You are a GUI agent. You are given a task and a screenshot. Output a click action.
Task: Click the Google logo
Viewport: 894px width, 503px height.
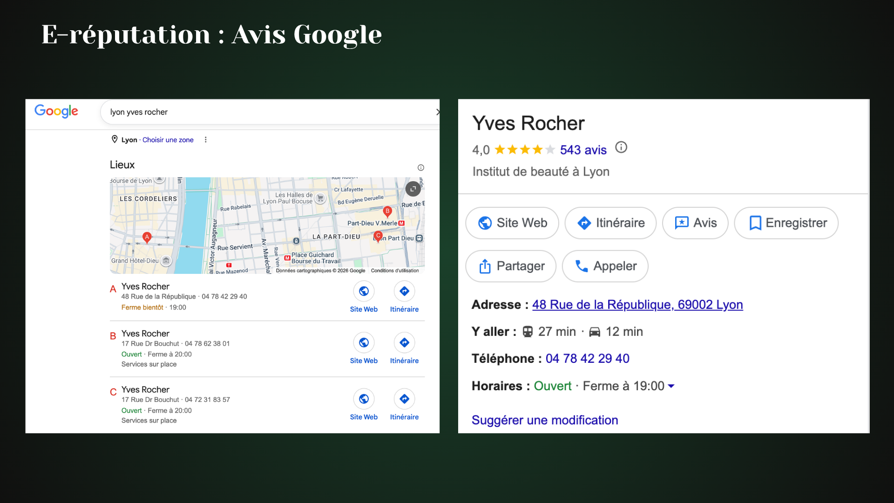coord(56,111)
